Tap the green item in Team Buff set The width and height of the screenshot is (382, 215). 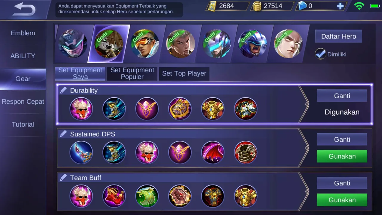[147, 196]
